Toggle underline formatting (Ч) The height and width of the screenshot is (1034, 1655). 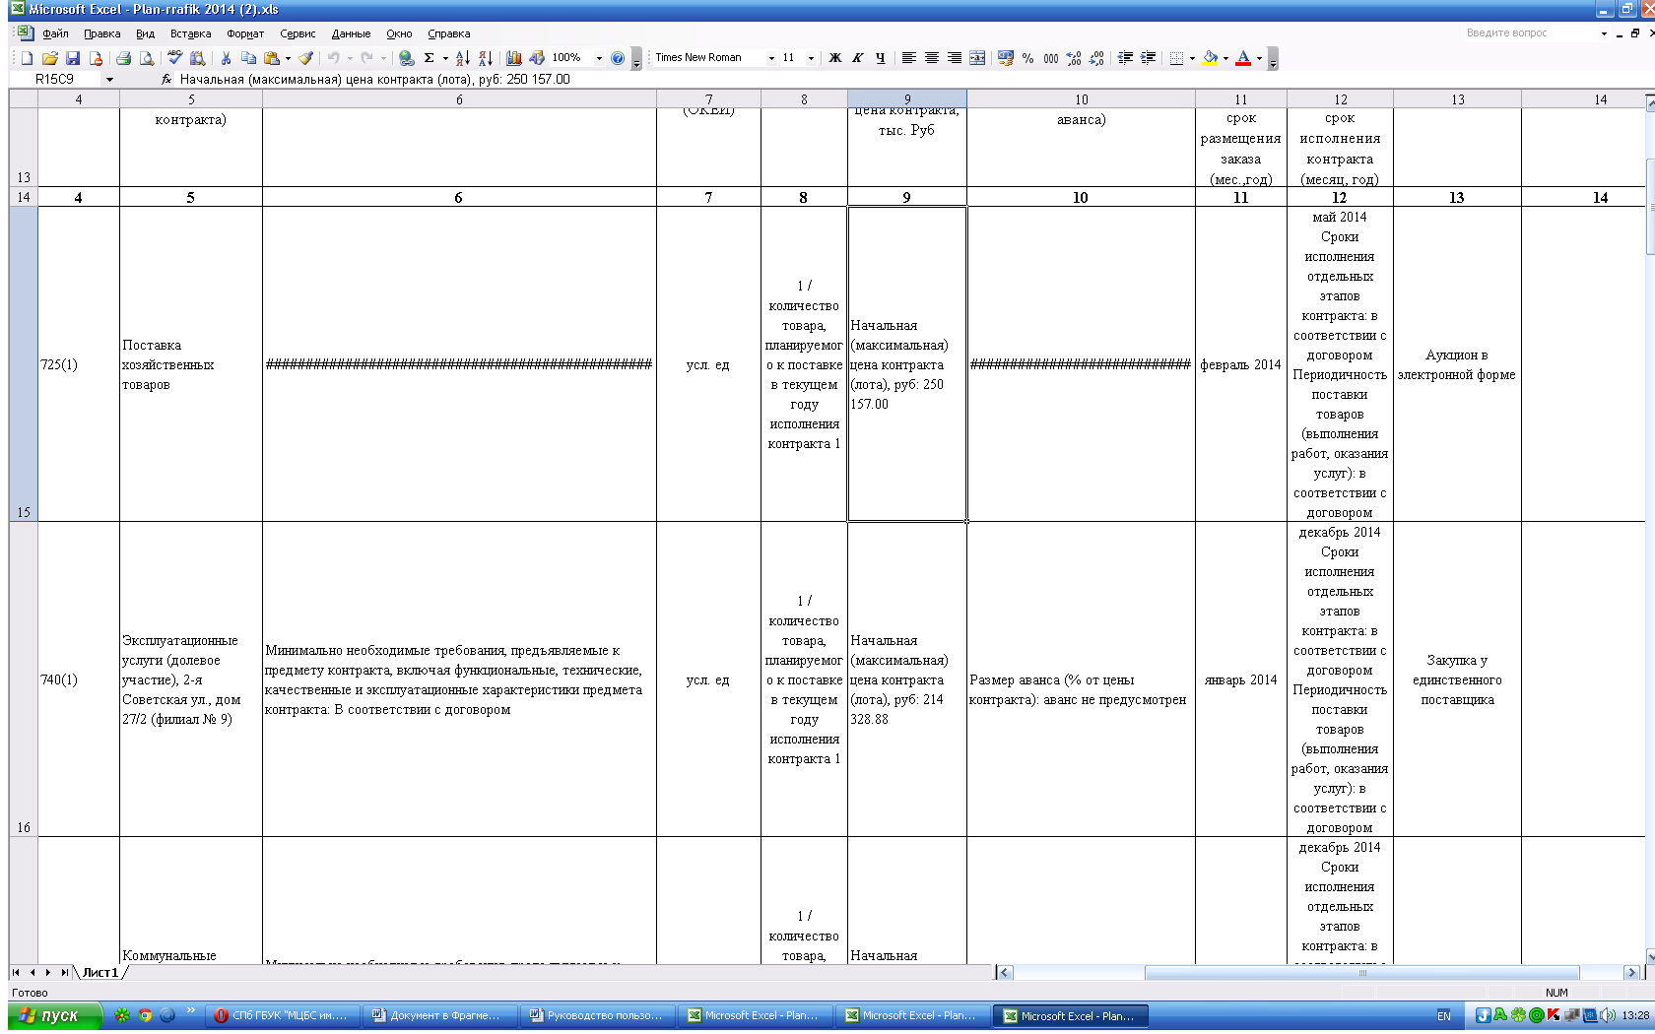(880, 58)
